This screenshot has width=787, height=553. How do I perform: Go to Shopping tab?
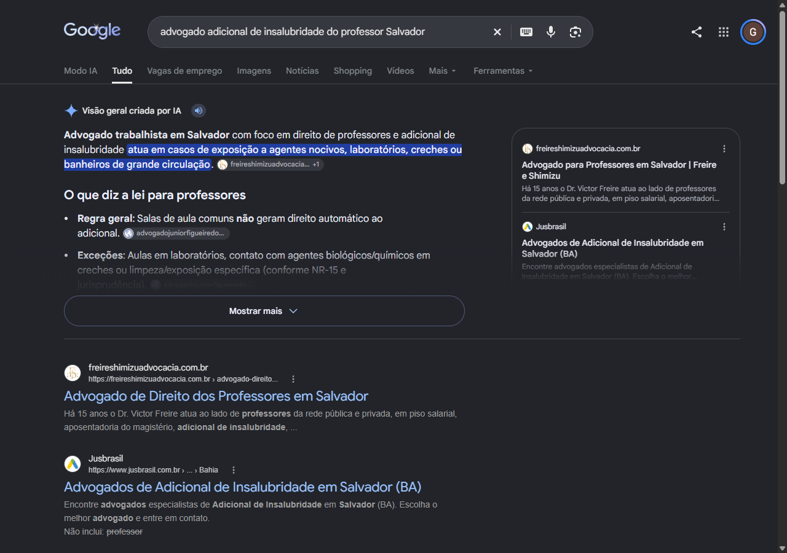click(x=353, y=71)
